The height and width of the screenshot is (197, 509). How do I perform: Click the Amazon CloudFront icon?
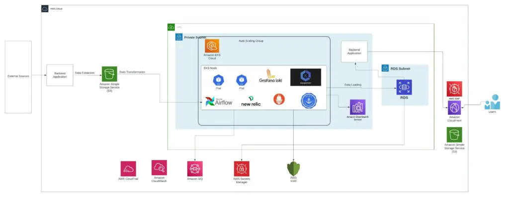[454, 107]
